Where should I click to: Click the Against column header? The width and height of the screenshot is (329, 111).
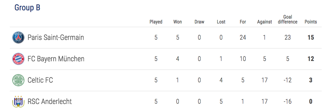click(265, 22)
